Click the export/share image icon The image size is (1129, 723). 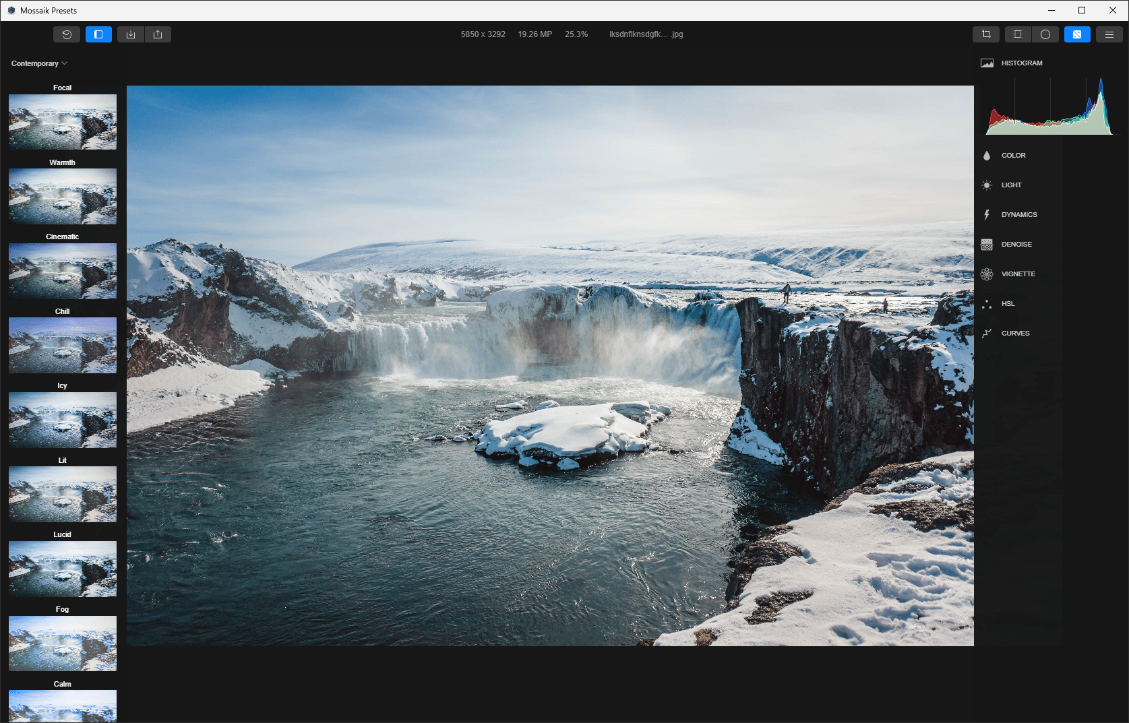coord(158,34)
